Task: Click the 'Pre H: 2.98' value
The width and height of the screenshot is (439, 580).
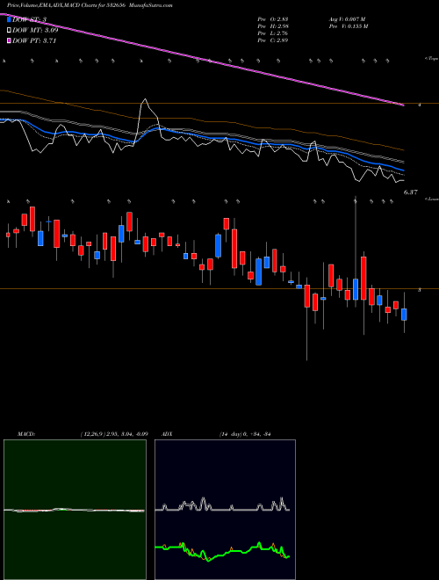Action: coord(273,26)
